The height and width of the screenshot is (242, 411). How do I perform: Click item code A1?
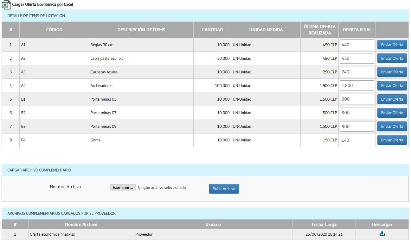coord(23,45)
